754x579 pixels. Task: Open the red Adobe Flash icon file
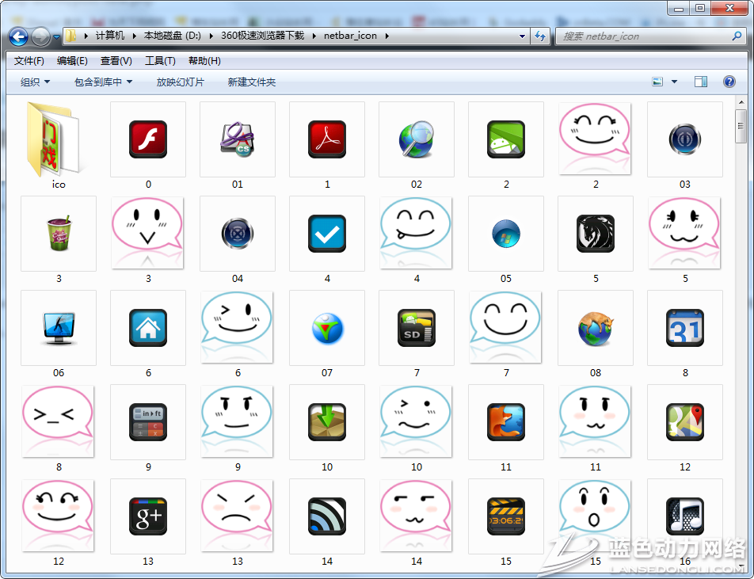point(147,139)
